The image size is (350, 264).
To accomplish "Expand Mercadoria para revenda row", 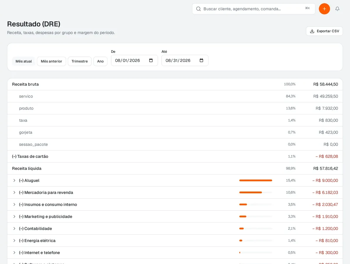I will tap(14, 192).
